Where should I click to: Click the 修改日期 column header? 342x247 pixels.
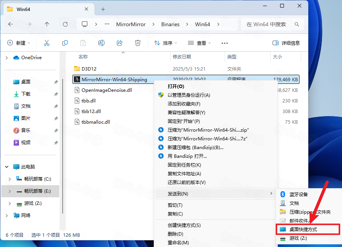182,57
